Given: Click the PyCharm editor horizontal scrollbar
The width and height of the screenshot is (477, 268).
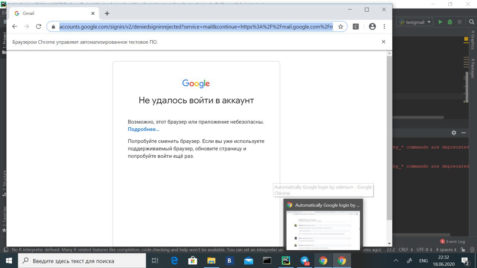Looking at the screenshot, I should [x=417, y=117].
